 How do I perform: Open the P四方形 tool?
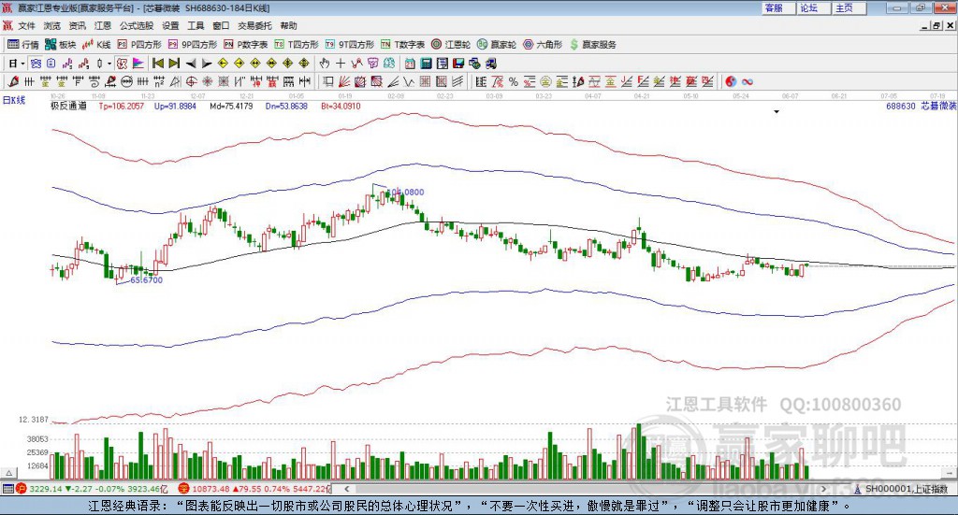(x=138, y=44)
